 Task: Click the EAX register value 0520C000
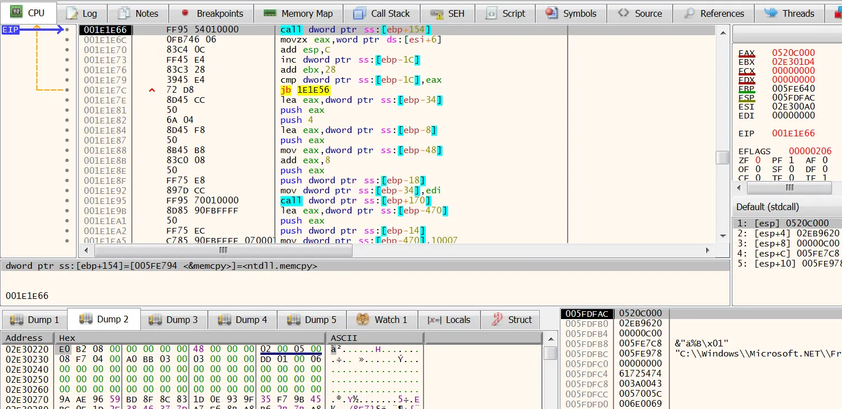coord(793,53)
